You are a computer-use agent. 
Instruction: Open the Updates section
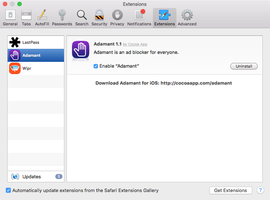pos(36,176)
